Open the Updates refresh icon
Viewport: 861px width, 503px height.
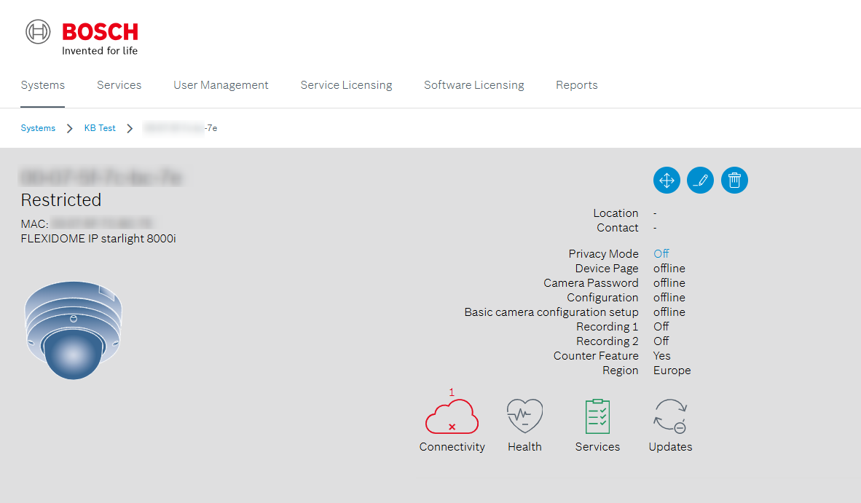coord(670,417)
